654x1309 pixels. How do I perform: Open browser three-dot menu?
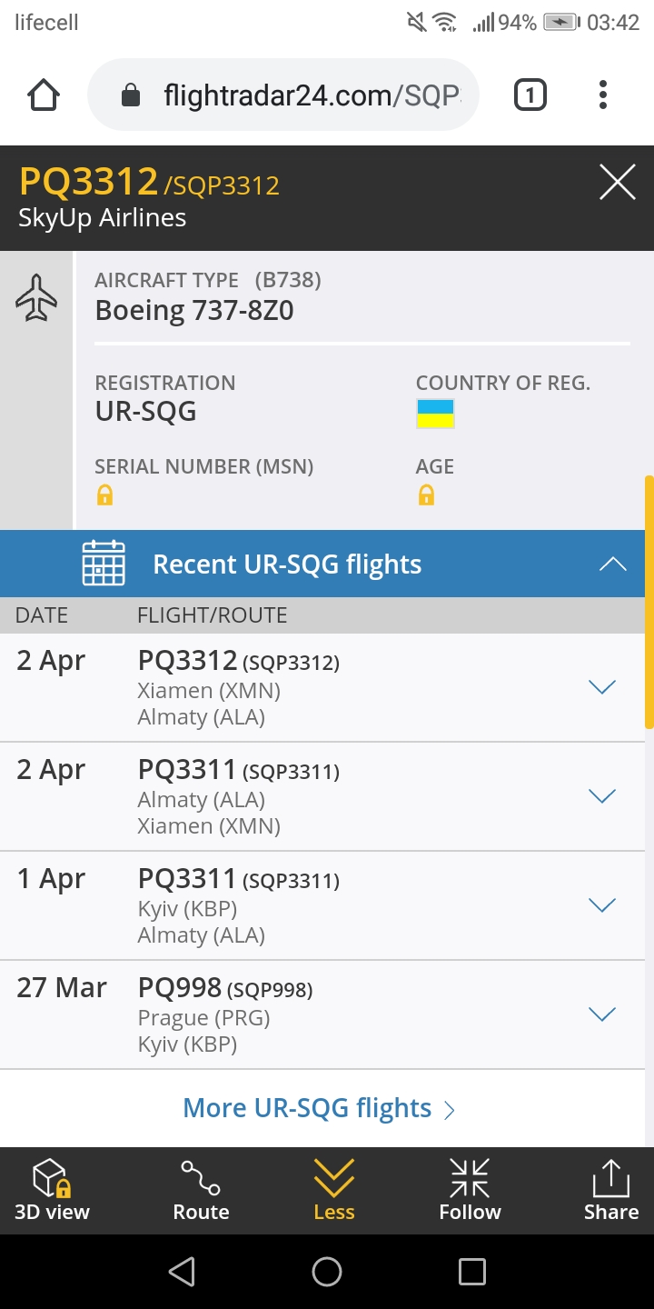pyautogui.click(x=603, y=95)
